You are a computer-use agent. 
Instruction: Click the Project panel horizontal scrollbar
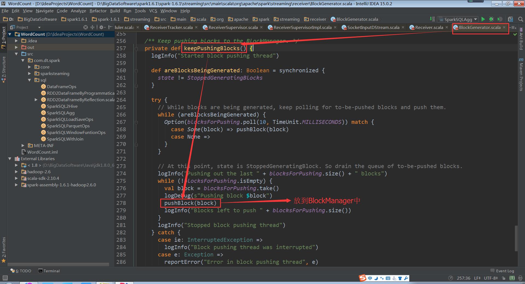tap(58, 264)
